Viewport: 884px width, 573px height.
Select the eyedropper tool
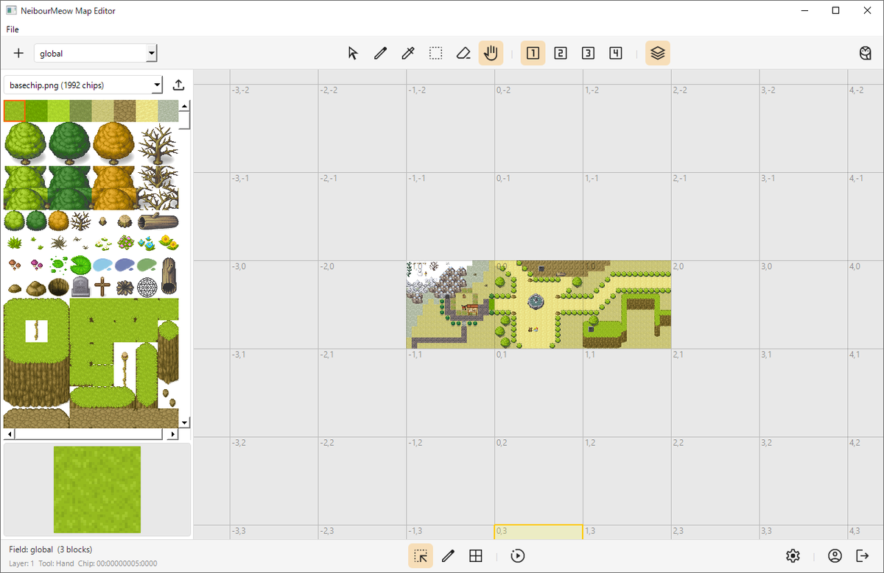pyautogui.click(x=407, y=53)
